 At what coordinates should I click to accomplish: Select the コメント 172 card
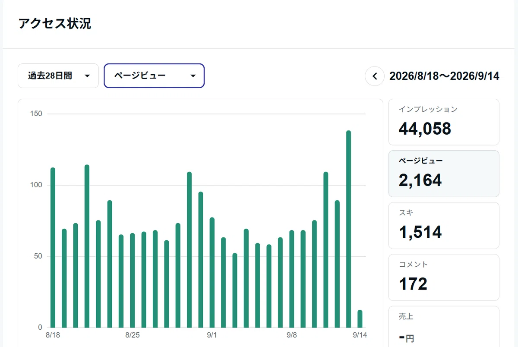444,278
